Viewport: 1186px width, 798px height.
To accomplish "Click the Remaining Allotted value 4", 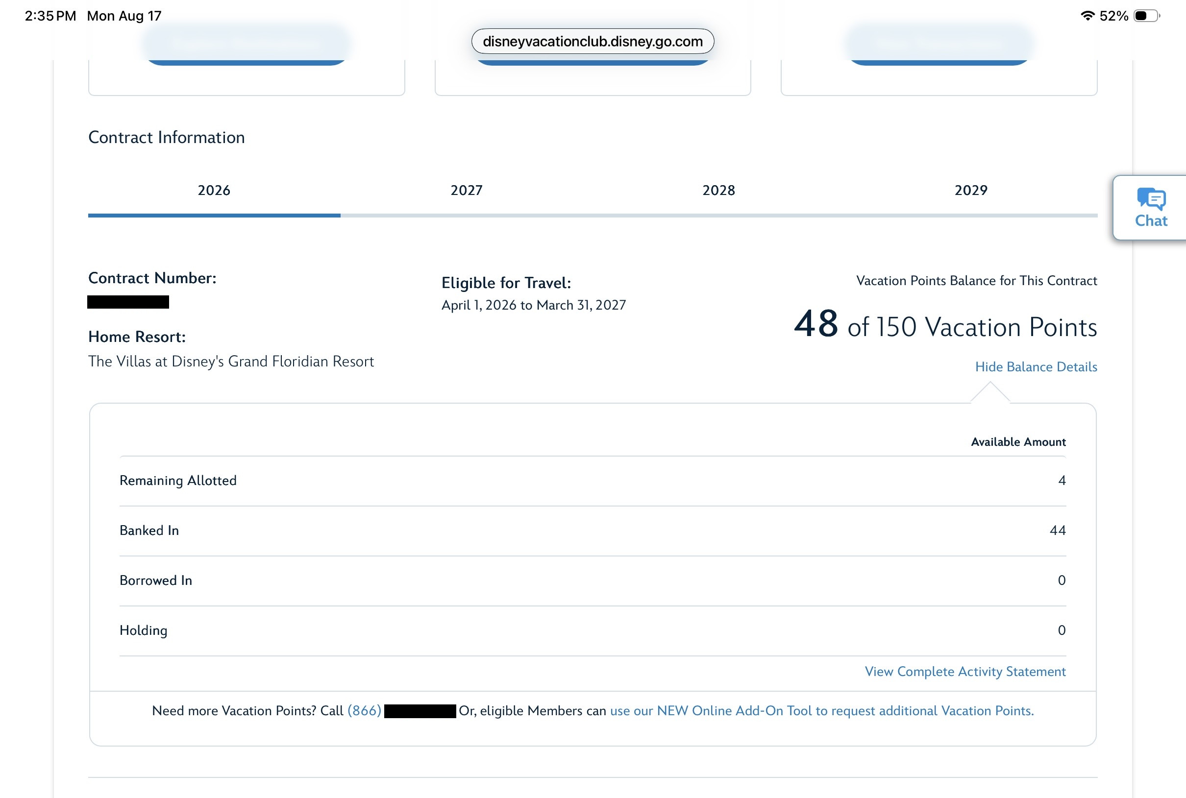I will (x=1062, y=481).
